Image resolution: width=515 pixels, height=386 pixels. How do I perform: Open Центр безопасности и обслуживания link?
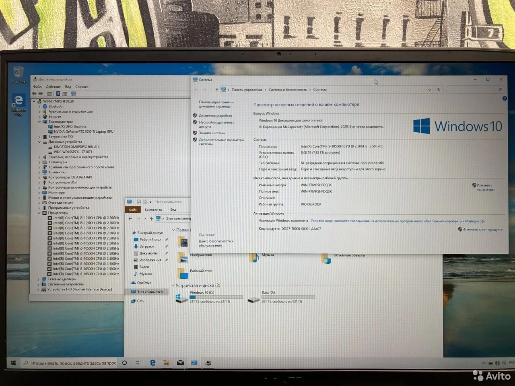[x=216, y=243]
